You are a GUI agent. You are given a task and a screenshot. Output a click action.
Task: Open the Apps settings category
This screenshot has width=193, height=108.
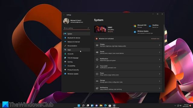[77, 50]
